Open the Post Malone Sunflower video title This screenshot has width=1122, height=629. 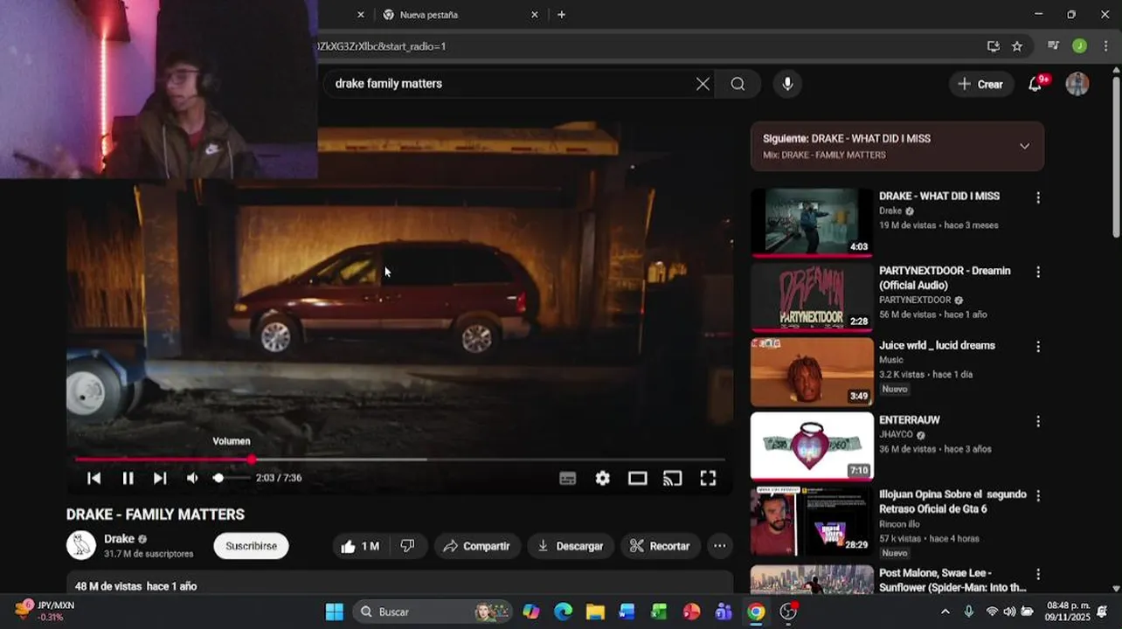pyautogui.click(x=952, y=580)
